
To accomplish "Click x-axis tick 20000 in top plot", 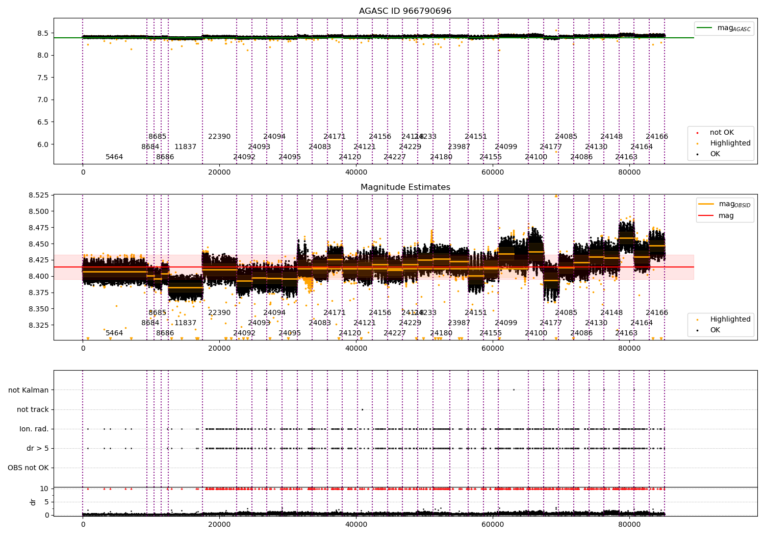I will [219, 172].
